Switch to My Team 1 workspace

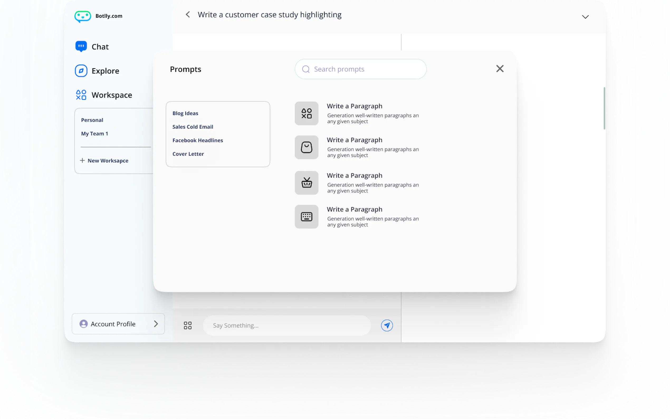pos(94,134)
